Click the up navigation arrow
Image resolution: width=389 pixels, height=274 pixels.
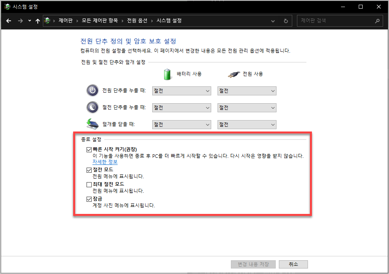37,21
